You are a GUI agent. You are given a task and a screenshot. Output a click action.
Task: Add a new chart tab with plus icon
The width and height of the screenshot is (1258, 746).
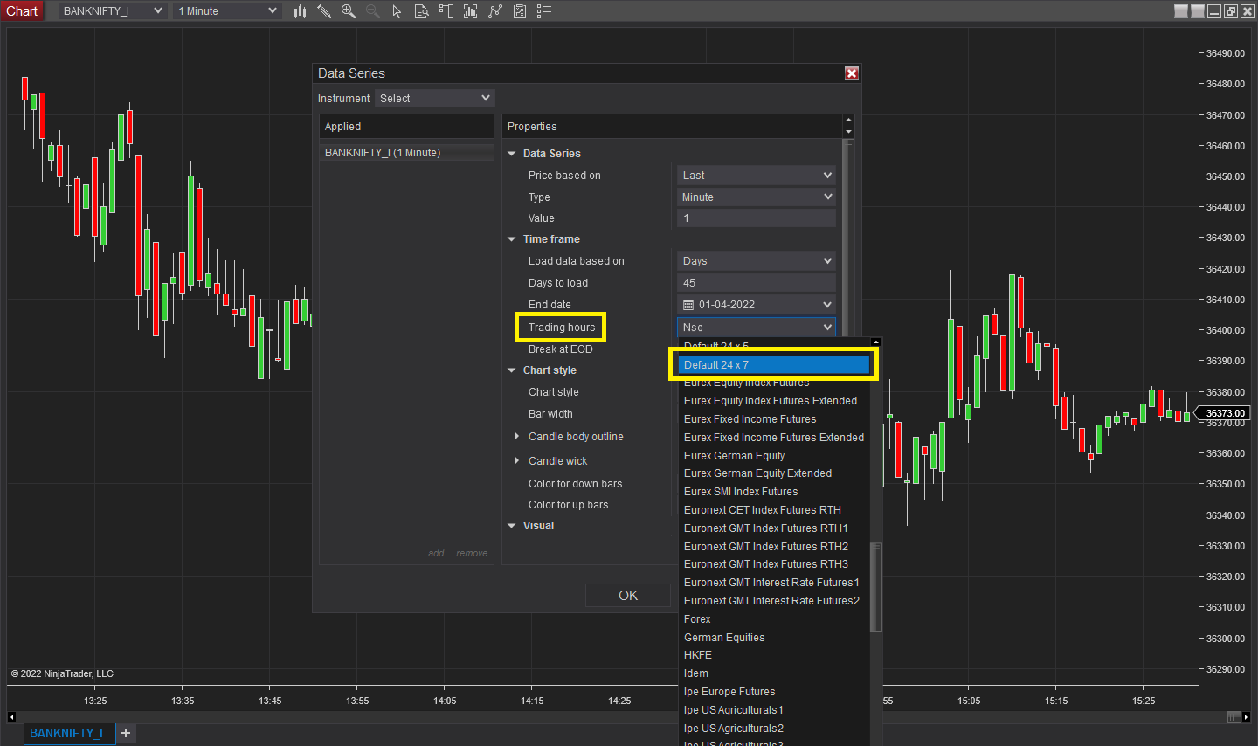[x=126, y=733]
